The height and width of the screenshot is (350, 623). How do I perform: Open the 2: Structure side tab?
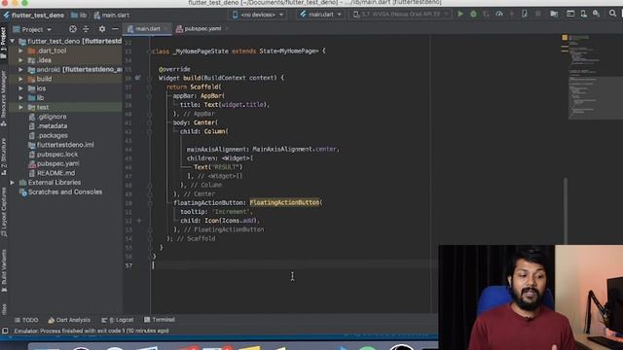click(4, 157)
